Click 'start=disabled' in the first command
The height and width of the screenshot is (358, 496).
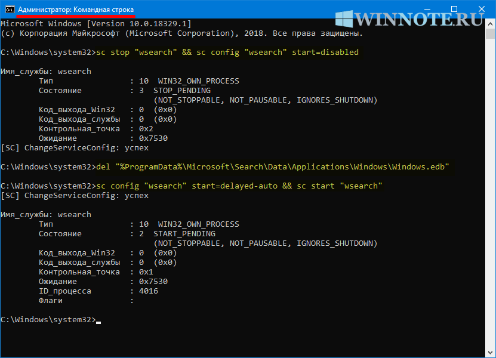(x=325, y=52)
